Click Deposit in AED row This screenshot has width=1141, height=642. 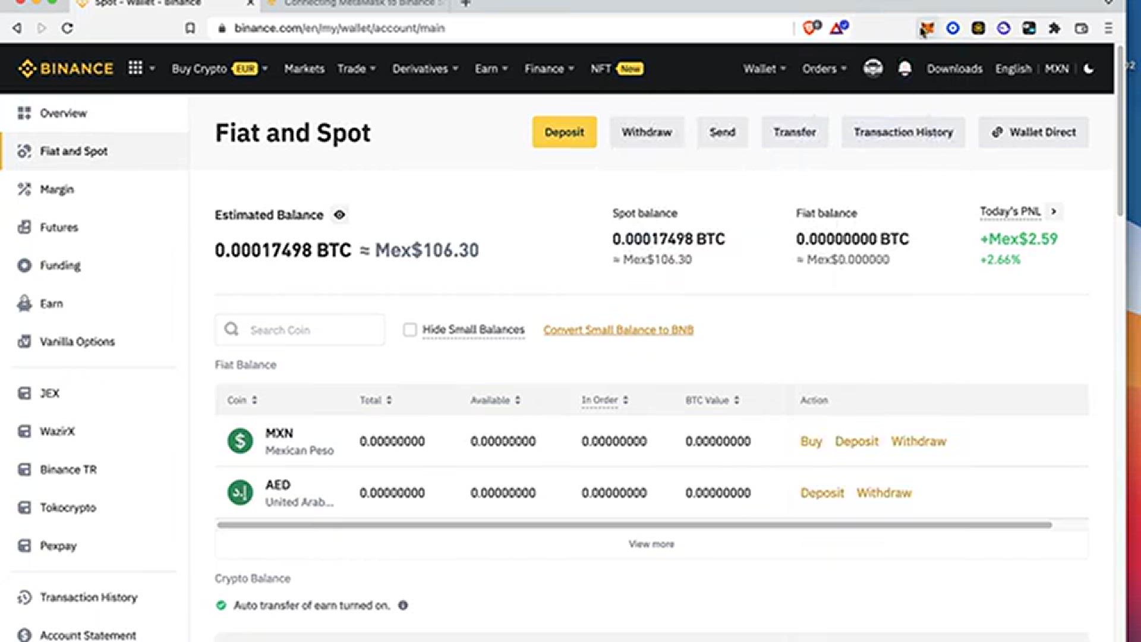point(822,493)
